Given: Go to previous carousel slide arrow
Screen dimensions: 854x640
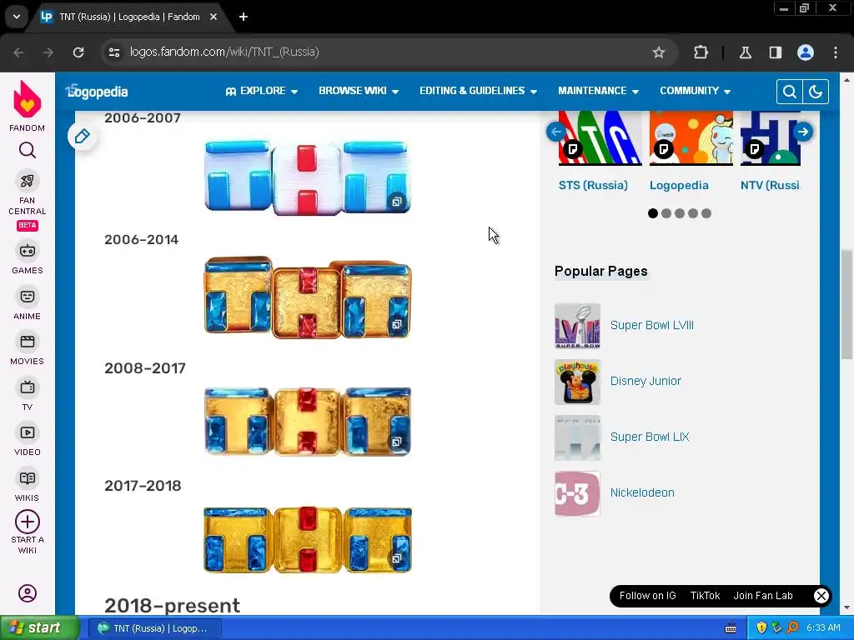Looking at the screenshot, I should coord(555,132).
